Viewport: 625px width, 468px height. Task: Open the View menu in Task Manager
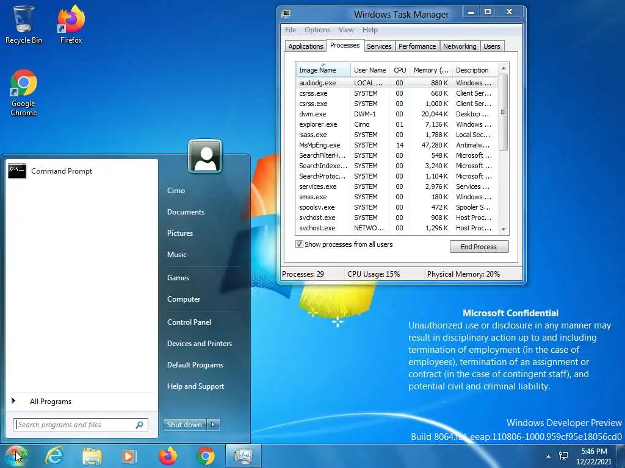pos(346,30)
